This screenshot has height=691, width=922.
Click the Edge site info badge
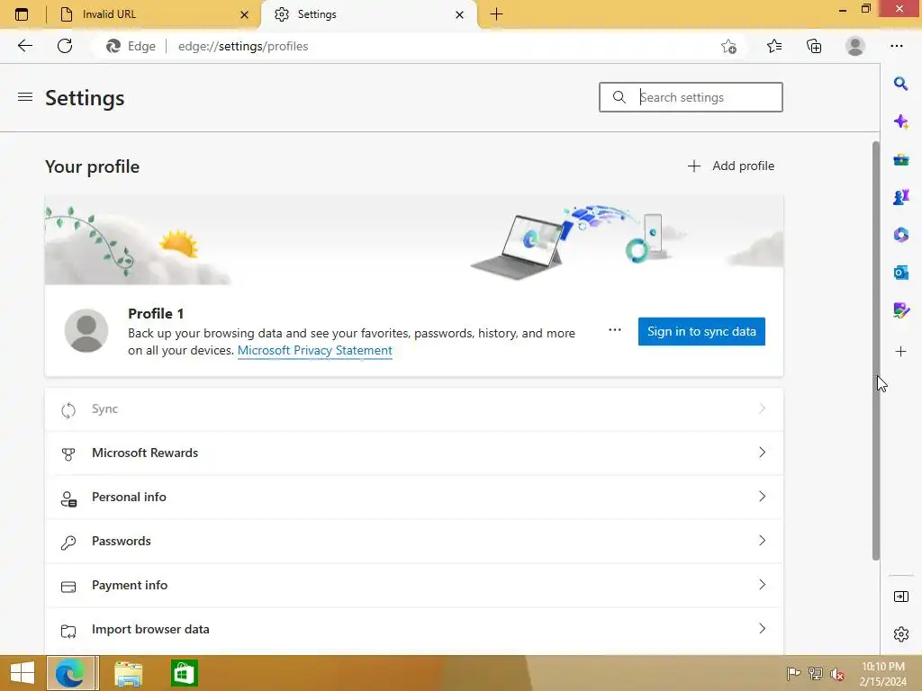[131, 47]
